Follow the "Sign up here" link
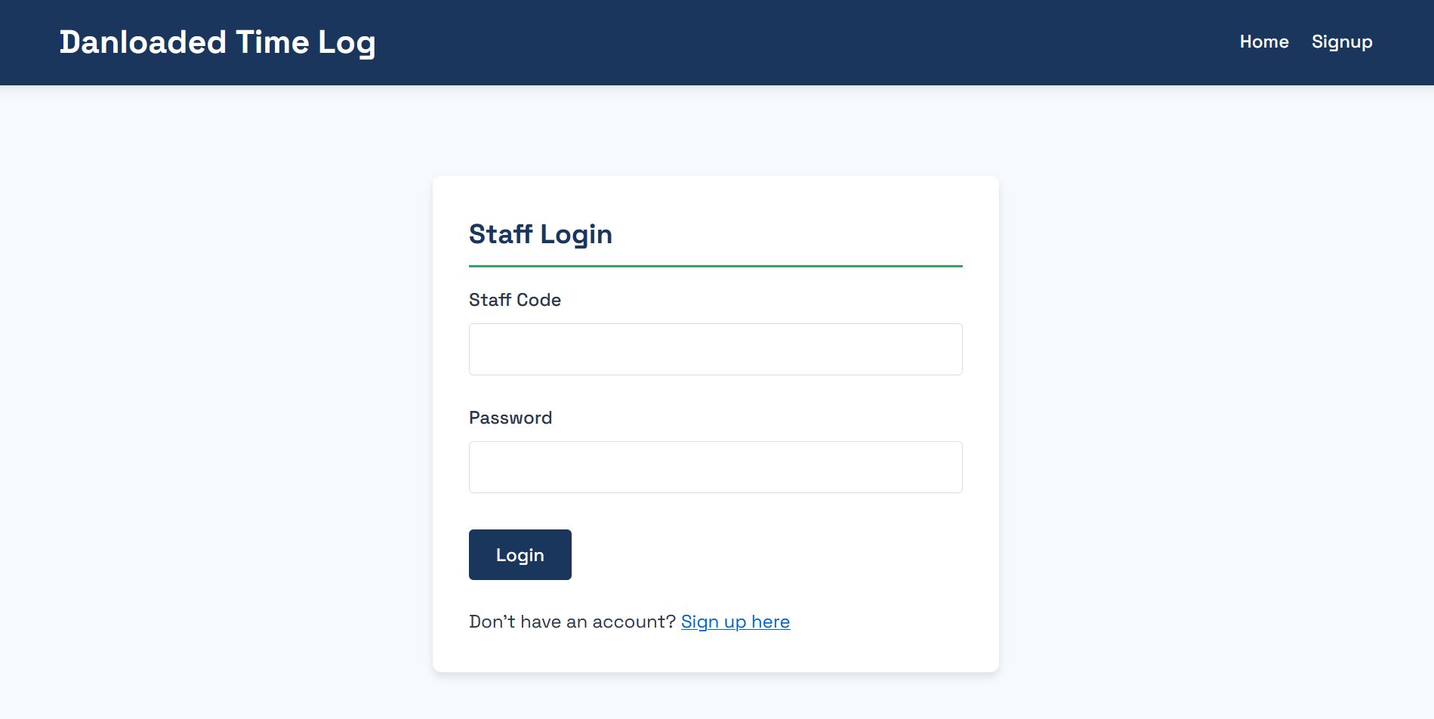 point(735,622)
